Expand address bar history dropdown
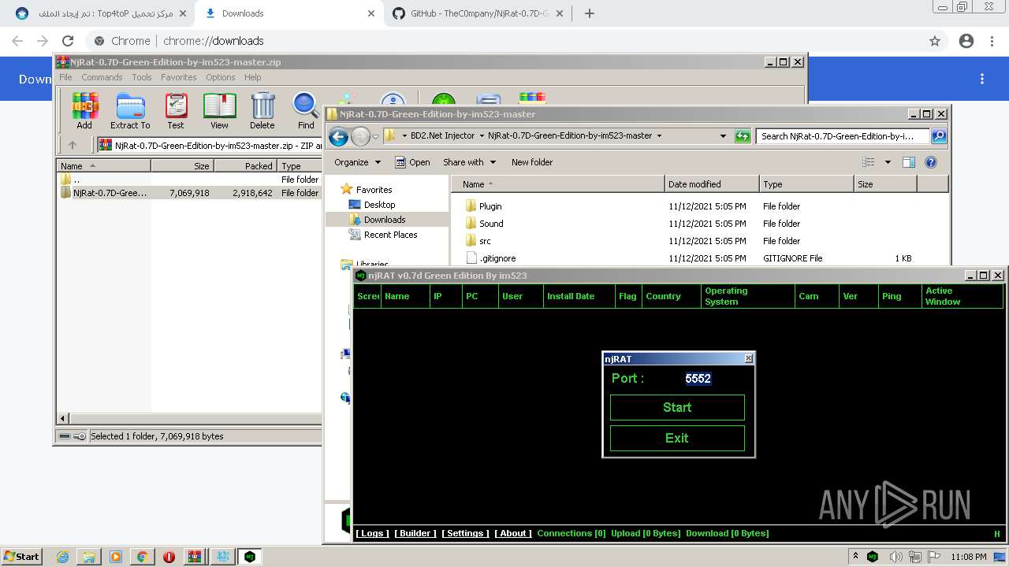The height and width of the screenshot is (567, 1009). click(x=723, y=136)
